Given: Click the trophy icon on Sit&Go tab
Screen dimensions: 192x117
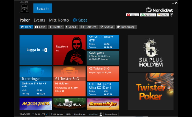Looking at the screenshot, I should click(102, 27).
